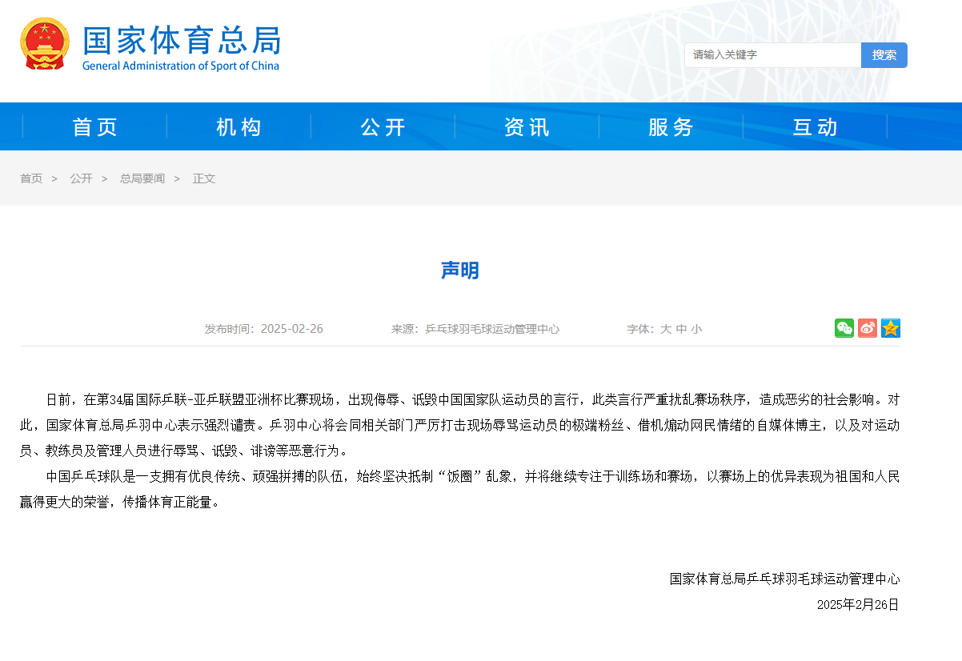Share article via Weibo icon
This screenshot has height=661, width=962.
(x=868, y=328)
